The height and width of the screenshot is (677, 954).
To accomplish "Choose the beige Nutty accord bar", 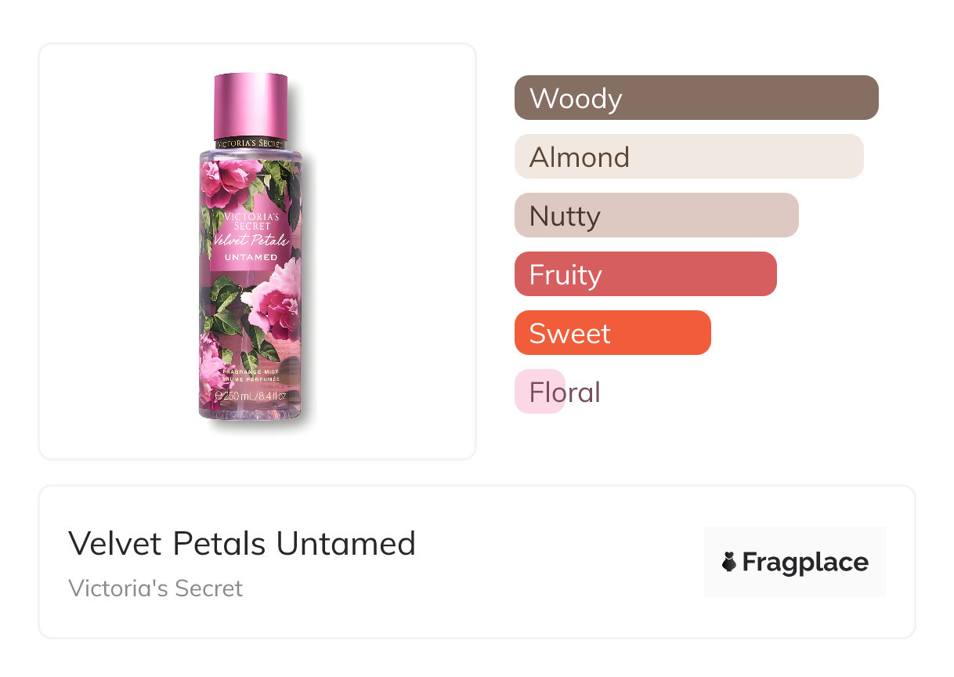I will point(656,215).
